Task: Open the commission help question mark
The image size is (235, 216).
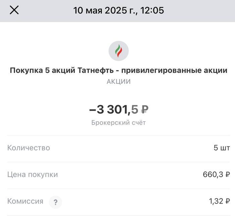Action: (x=55, y=202)
